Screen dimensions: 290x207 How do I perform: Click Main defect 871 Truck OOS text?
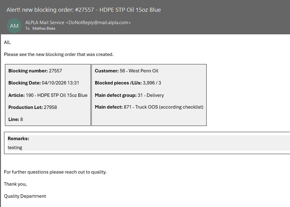click(x=149, y=107)
